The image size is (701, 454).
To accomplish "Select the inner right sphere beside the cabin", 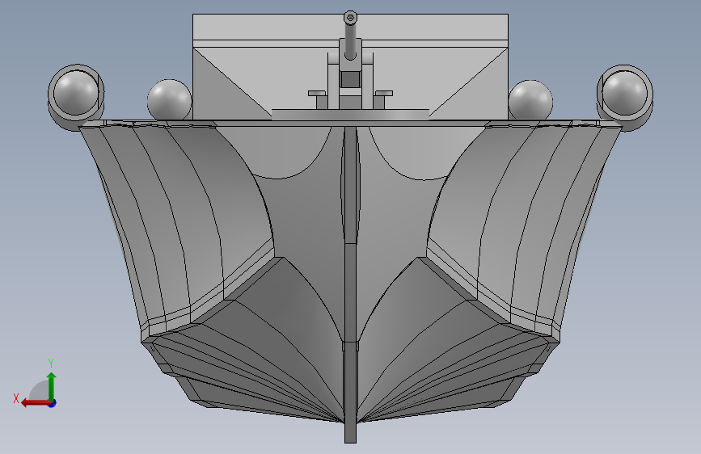I will [530, 100].
